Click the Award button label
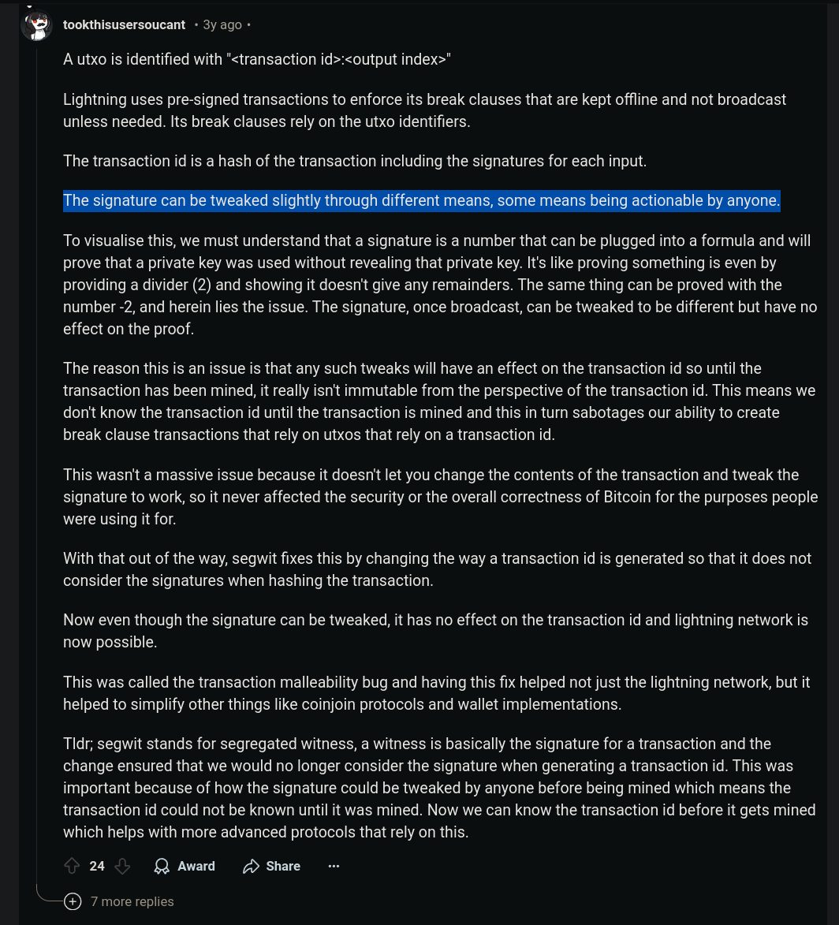This screenshot has height=925, width=839. (x=196, y=866)
